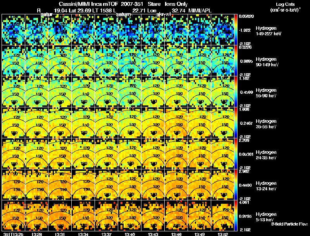
Task: Click the 0.3226 colorbar value
Action: (245, 47)
